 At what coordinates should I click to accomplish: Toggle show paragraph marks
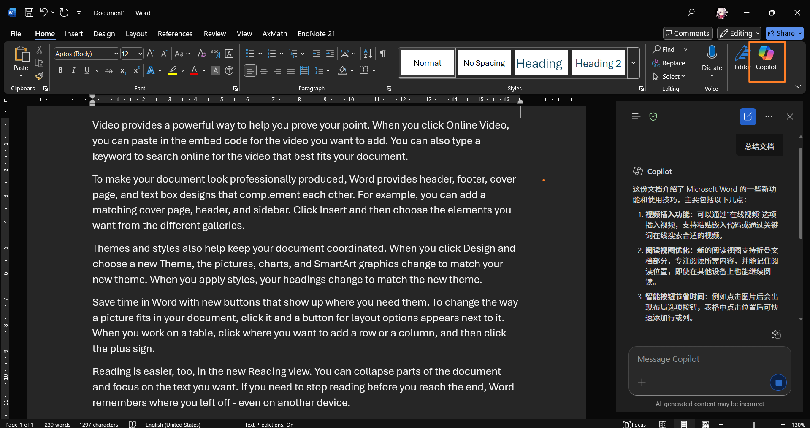click(x=382, y=54)
